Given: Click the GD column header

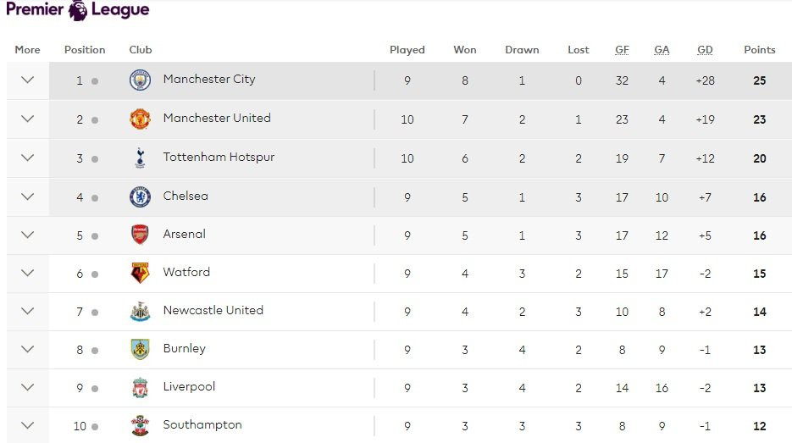Looking at the screenshot, I should click(705, 50).
